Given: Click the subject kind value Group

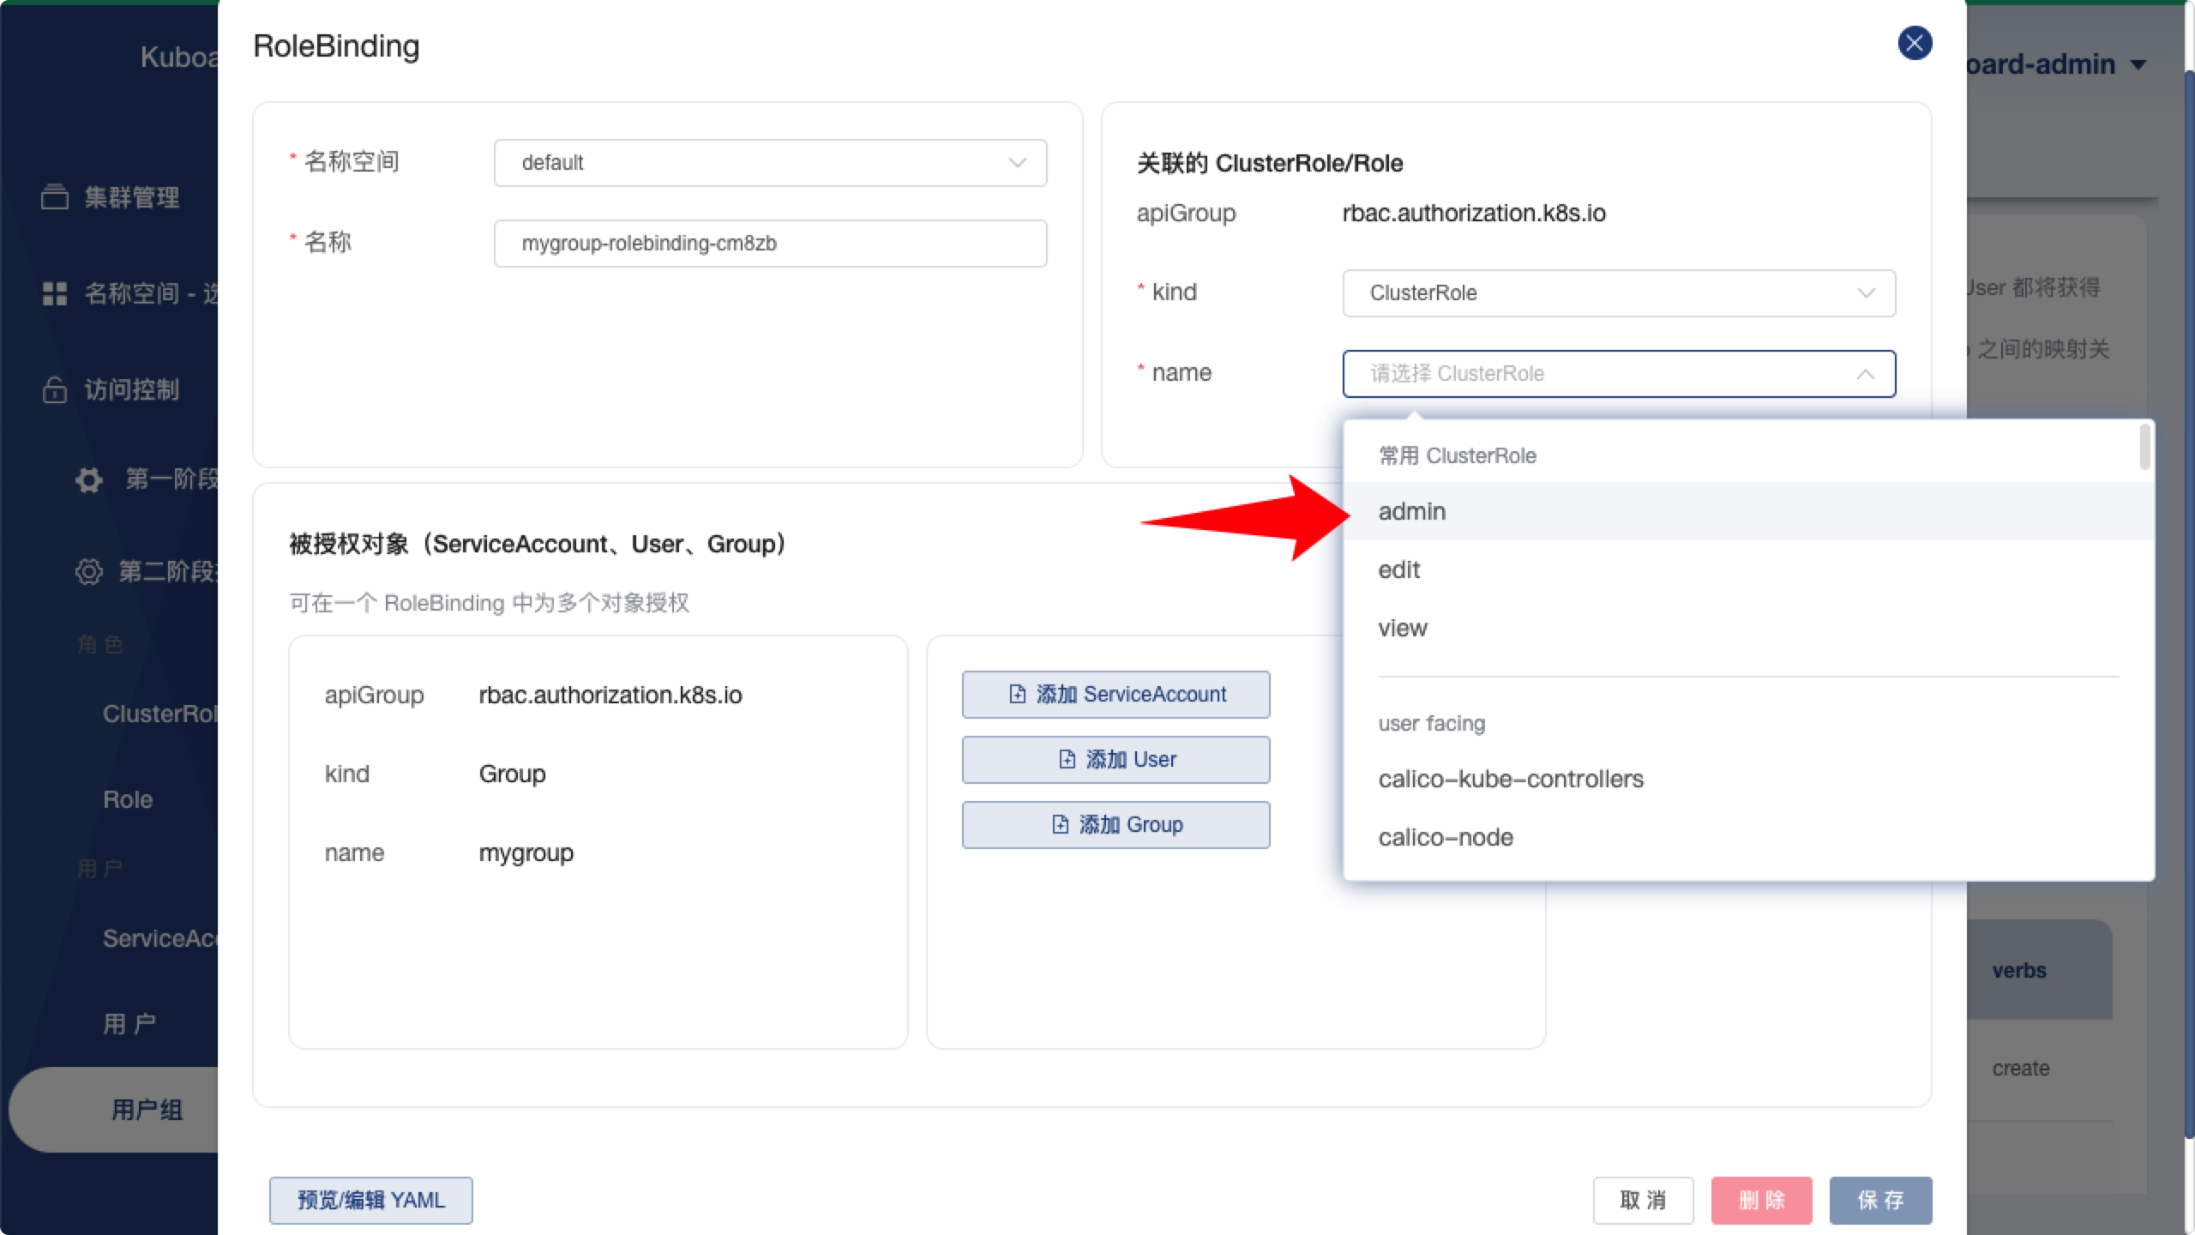Looking at the screenshot, I should [512, 774].
